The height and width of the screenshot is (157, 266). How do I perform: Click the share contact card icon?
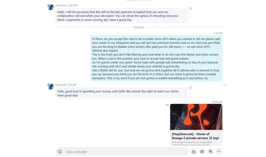tap(202, 152)
